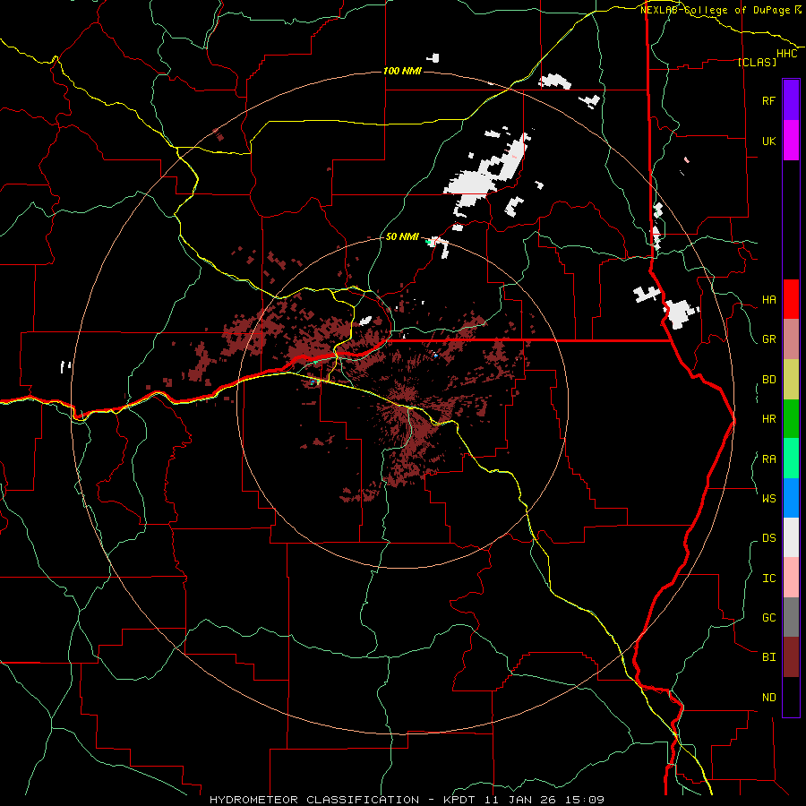Click the WS blue legend swatch
The image size is (806, 806).
[791, 498]
